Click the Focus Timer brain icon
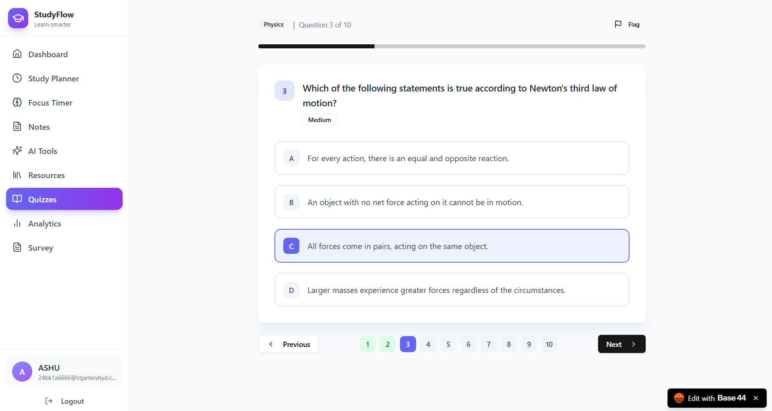This screenshot has width=772, height=411. 17,102
